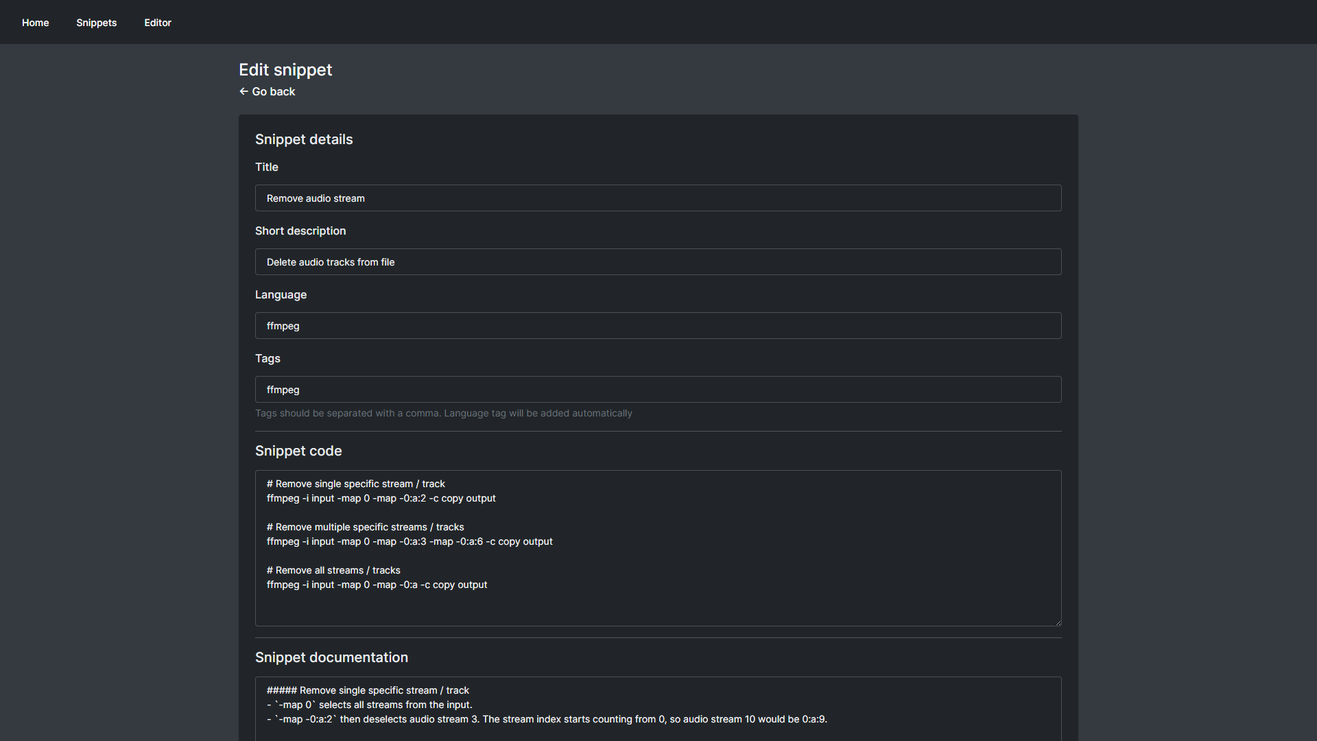This screenshot has width=1317, height=741.
Task: Click the Title field containing Remove audio stream
Action: 658,198
